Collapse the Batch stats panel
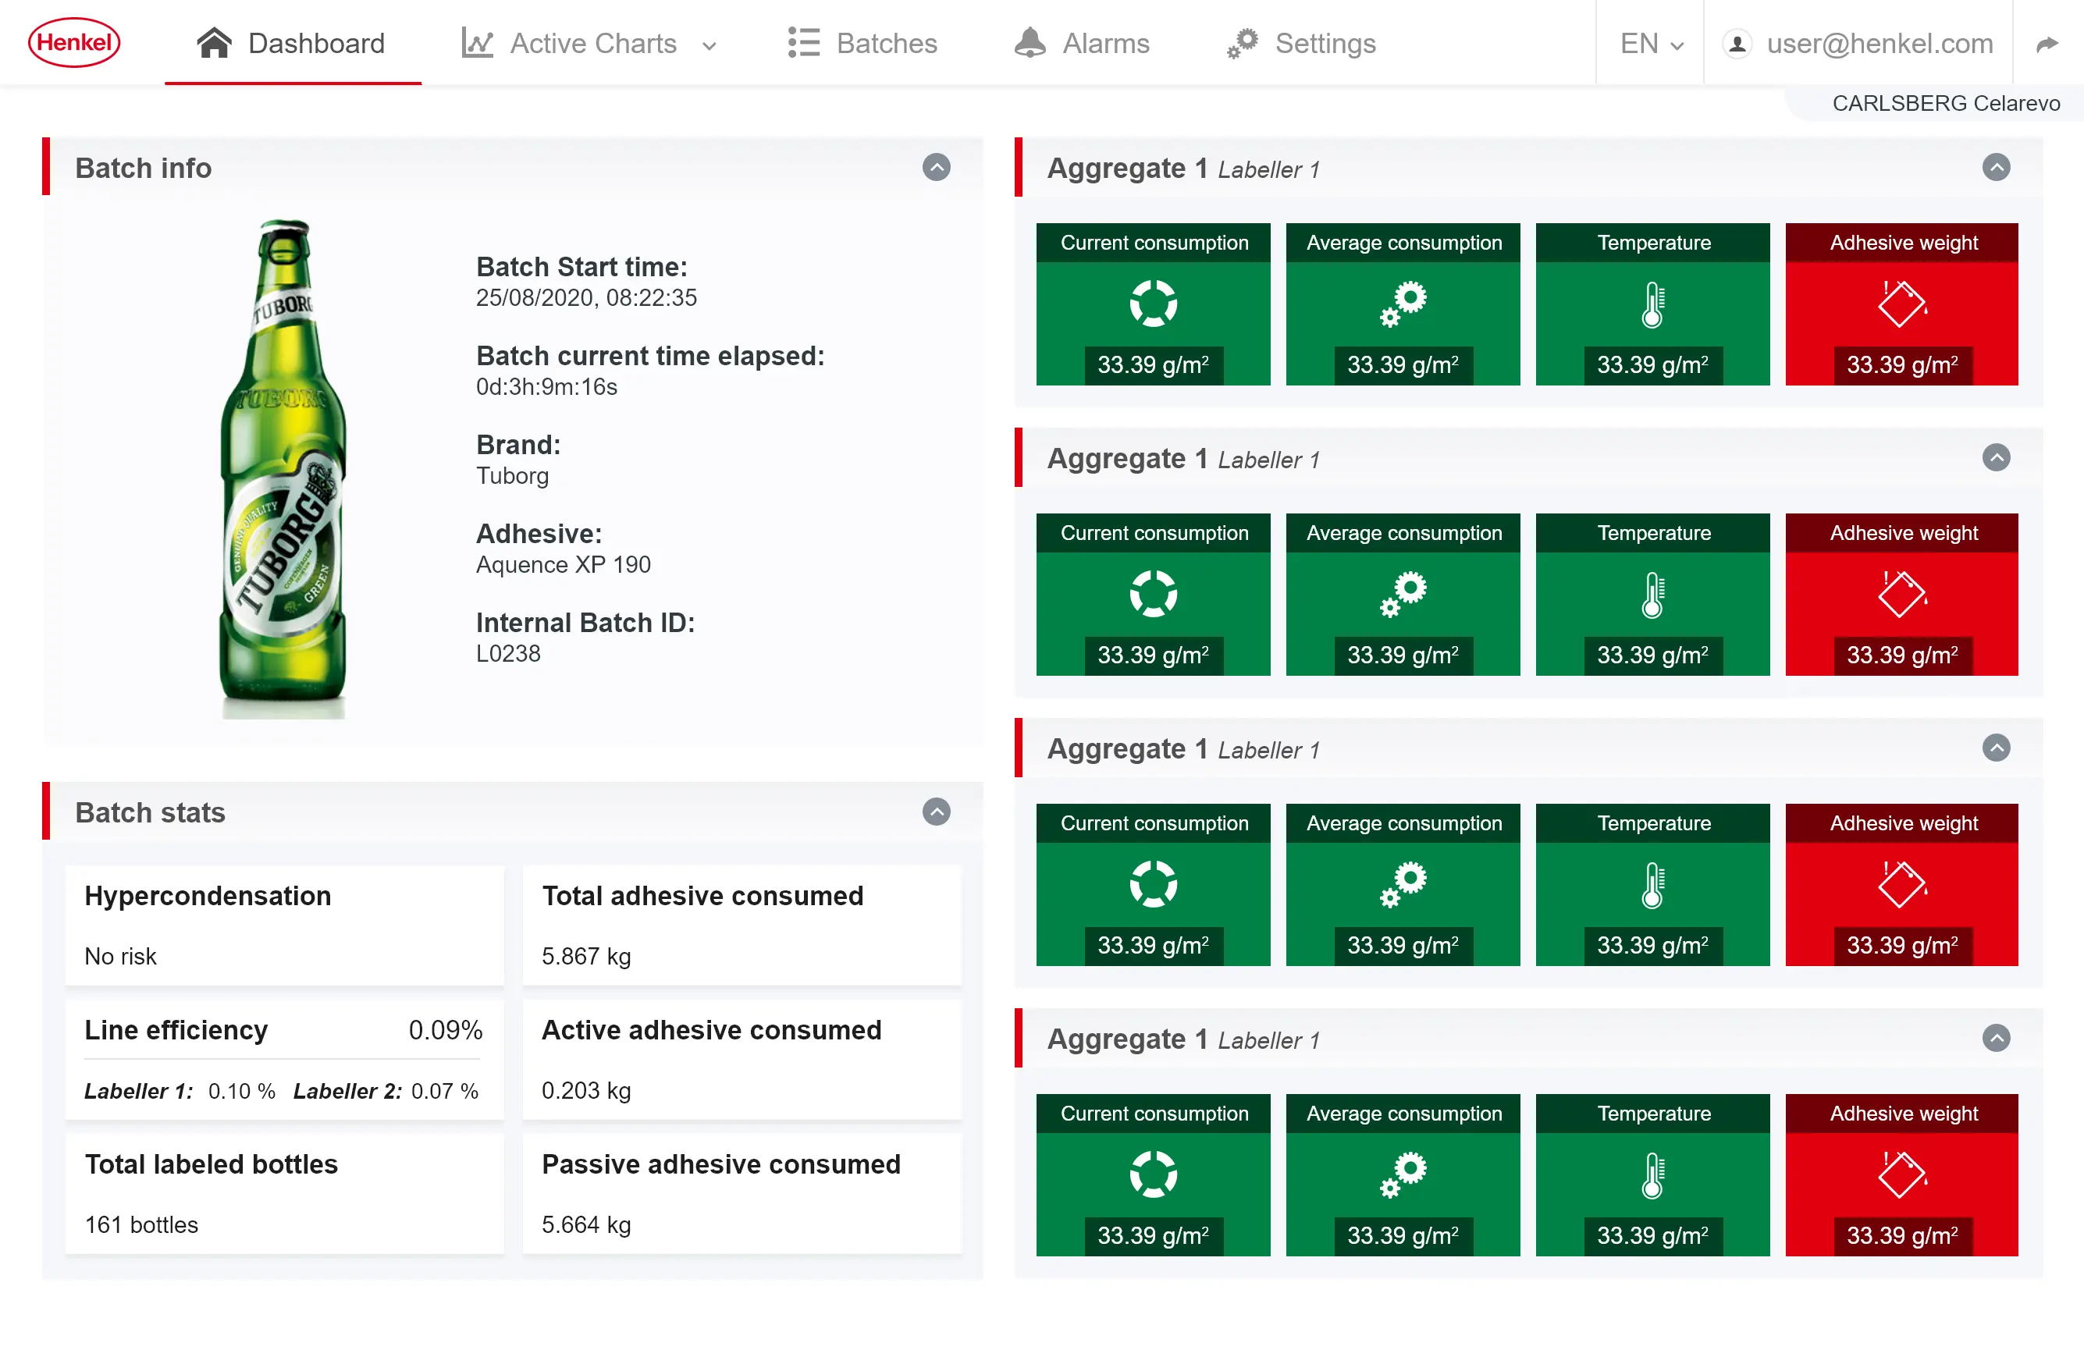 (x=936, y=812)
